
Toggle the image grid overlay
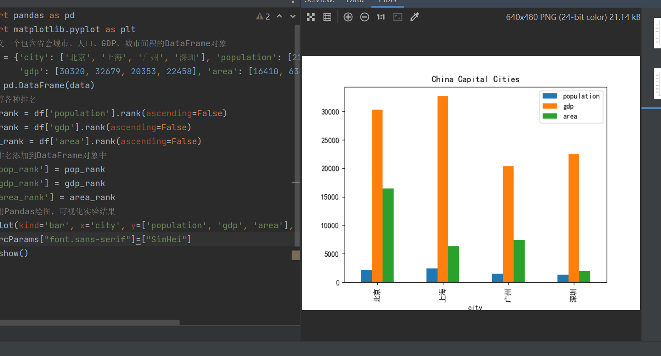(x=327, y=17)
